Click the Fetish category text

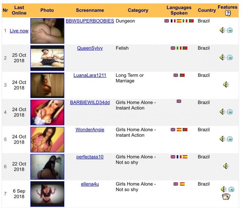coord(122,48)
